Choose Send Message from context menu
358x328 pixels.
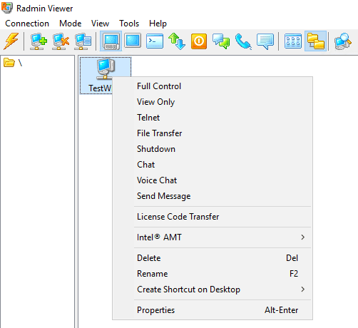tap(213, 196)
